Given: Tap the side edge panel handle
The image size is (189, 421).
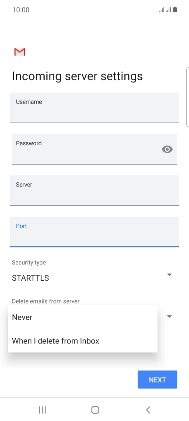Looking at the screenshot, I should (x=187, y=96).
